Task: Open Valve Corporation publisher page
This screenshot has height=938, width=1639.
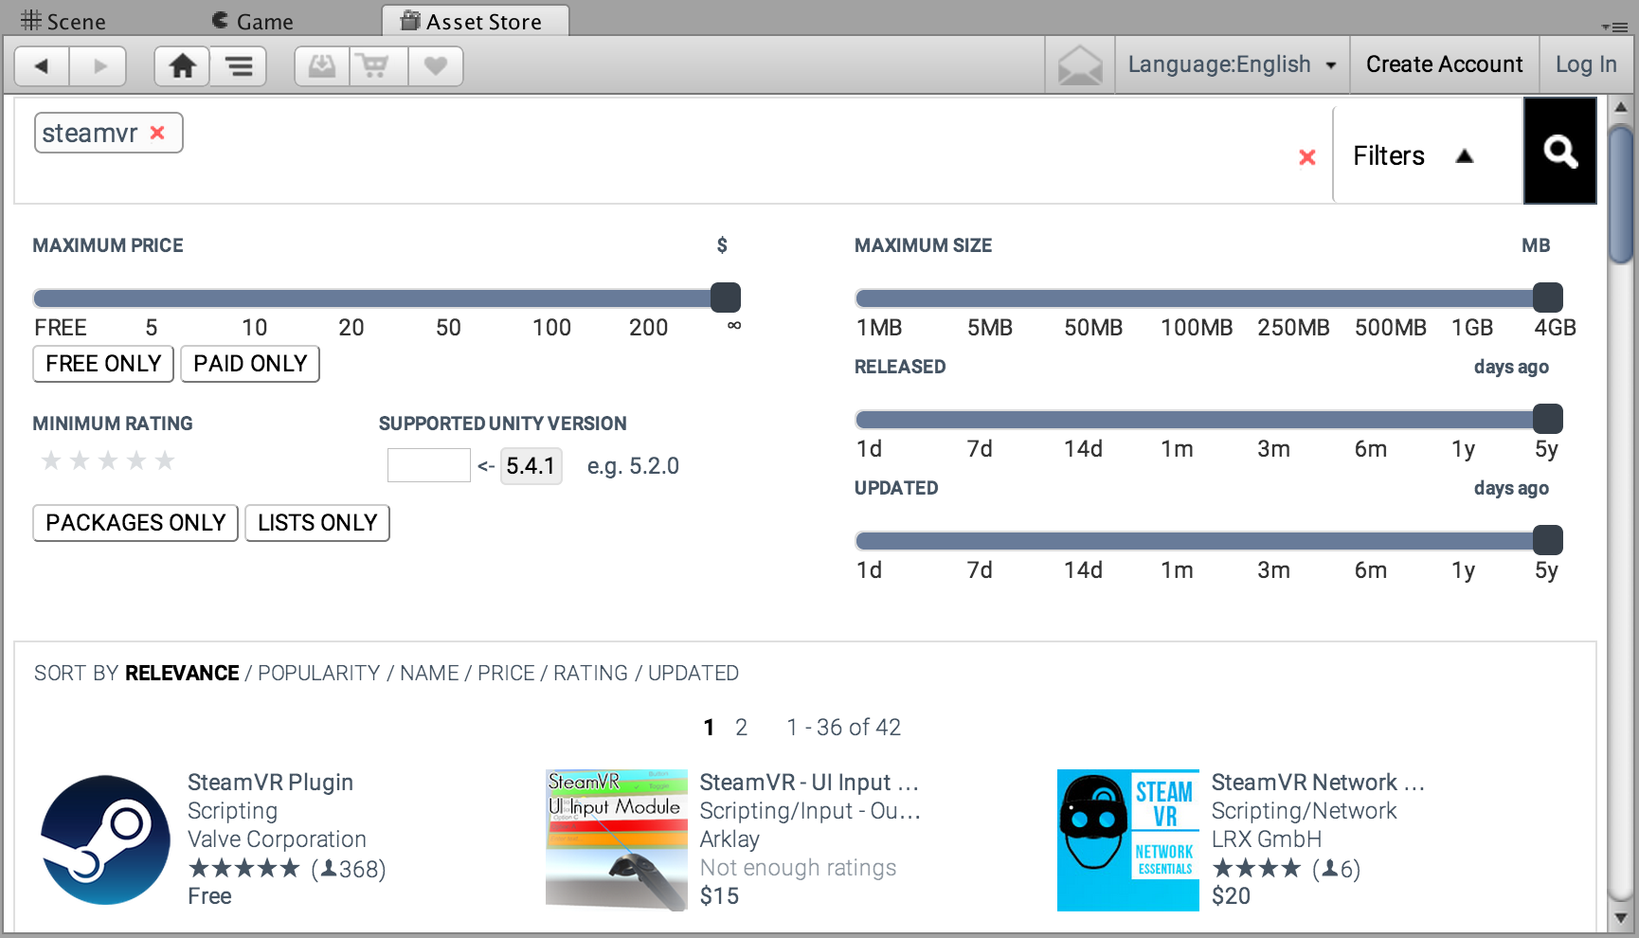Action: (277, 839)
